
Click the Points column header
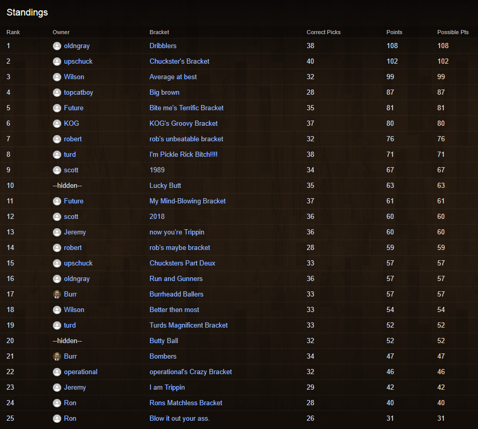[394, 32]
